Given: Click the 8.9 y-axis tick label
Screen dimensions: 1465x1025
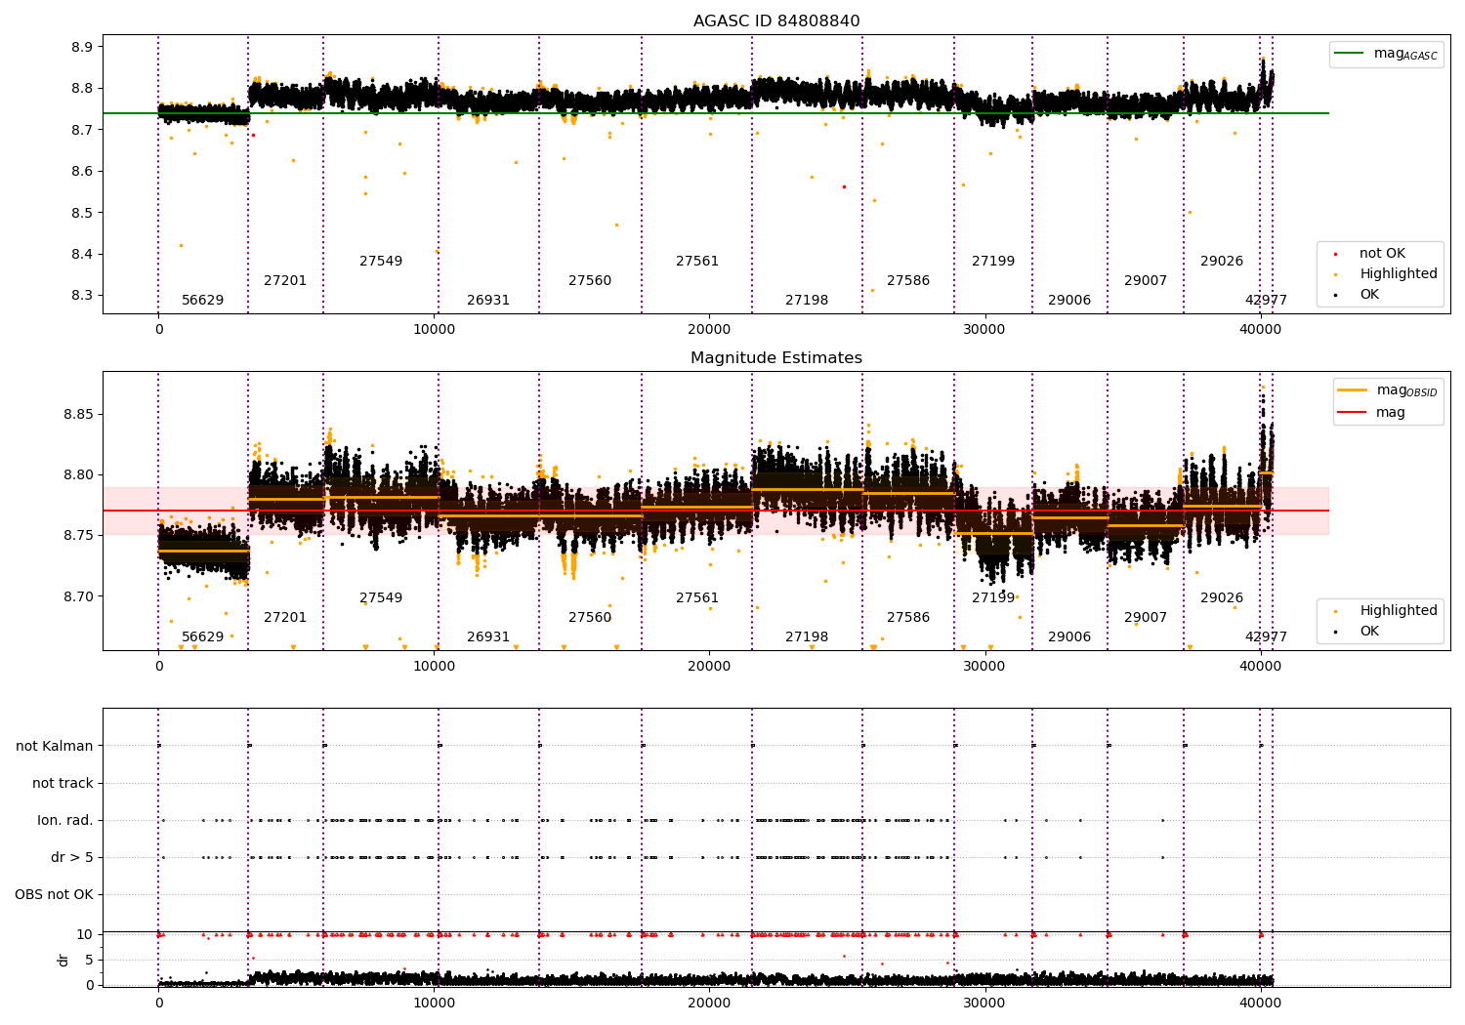Looking at the screenshot, I should point(82,47).
